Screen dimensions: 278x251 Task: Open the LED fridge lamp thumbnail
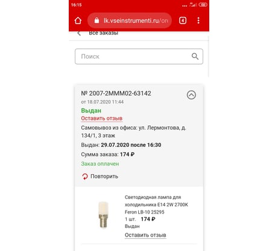pos(103,215)
